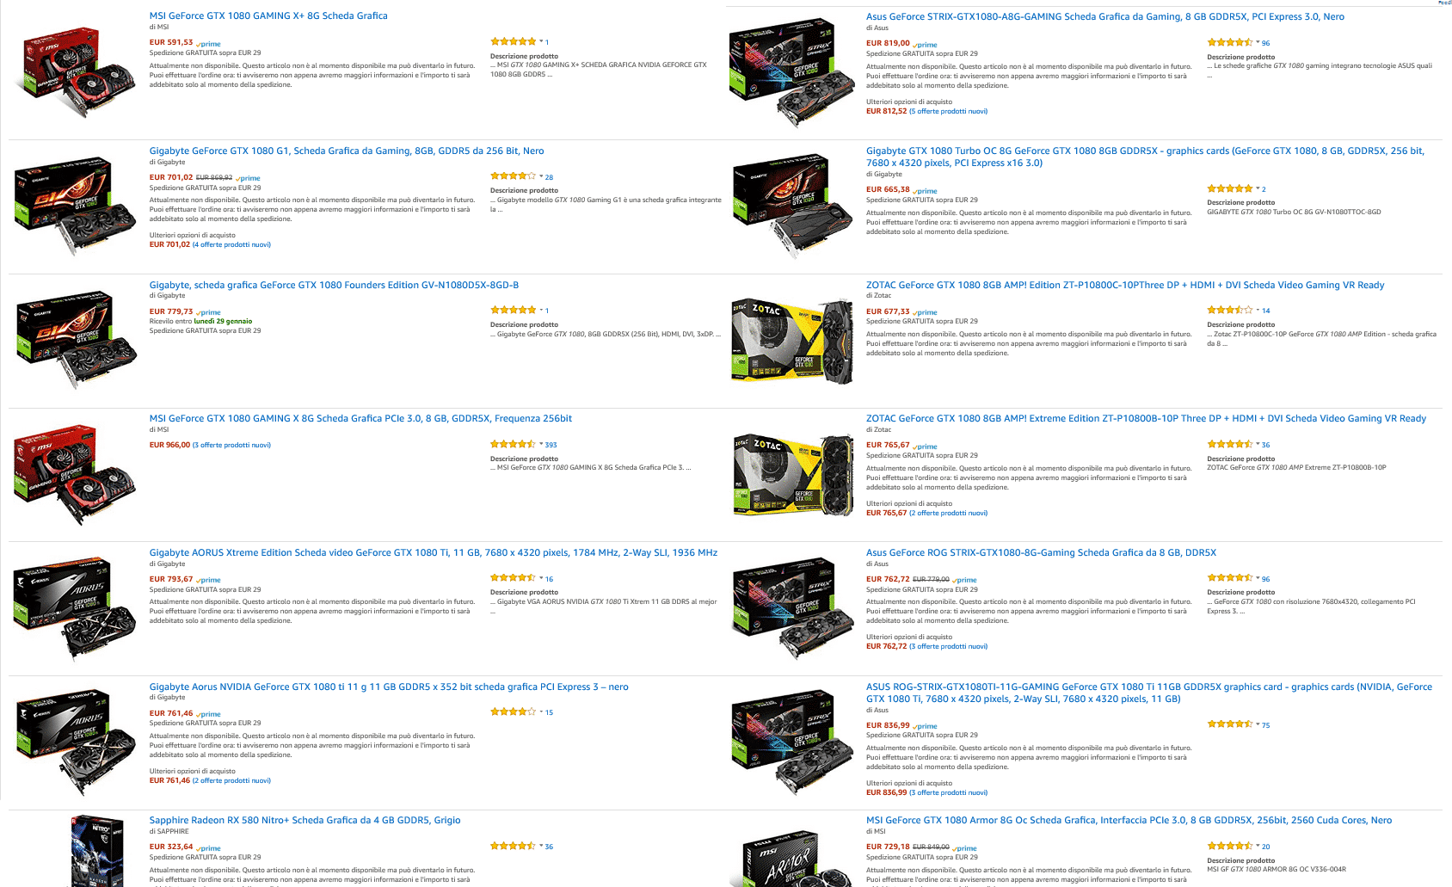1452x887 pixels.
Task: Open the '5 offerte prodotti nuovi' link
Action: coord(948,111)
